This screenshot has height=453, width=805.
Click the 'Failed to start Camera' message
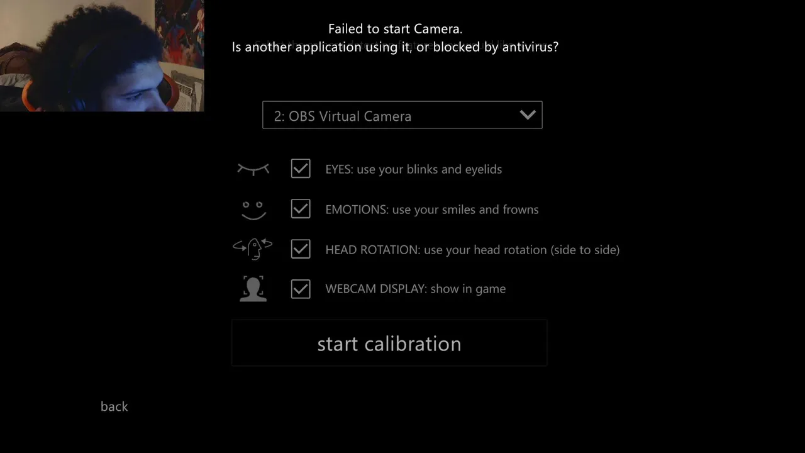pyautogui.click(x=395, y=29)
